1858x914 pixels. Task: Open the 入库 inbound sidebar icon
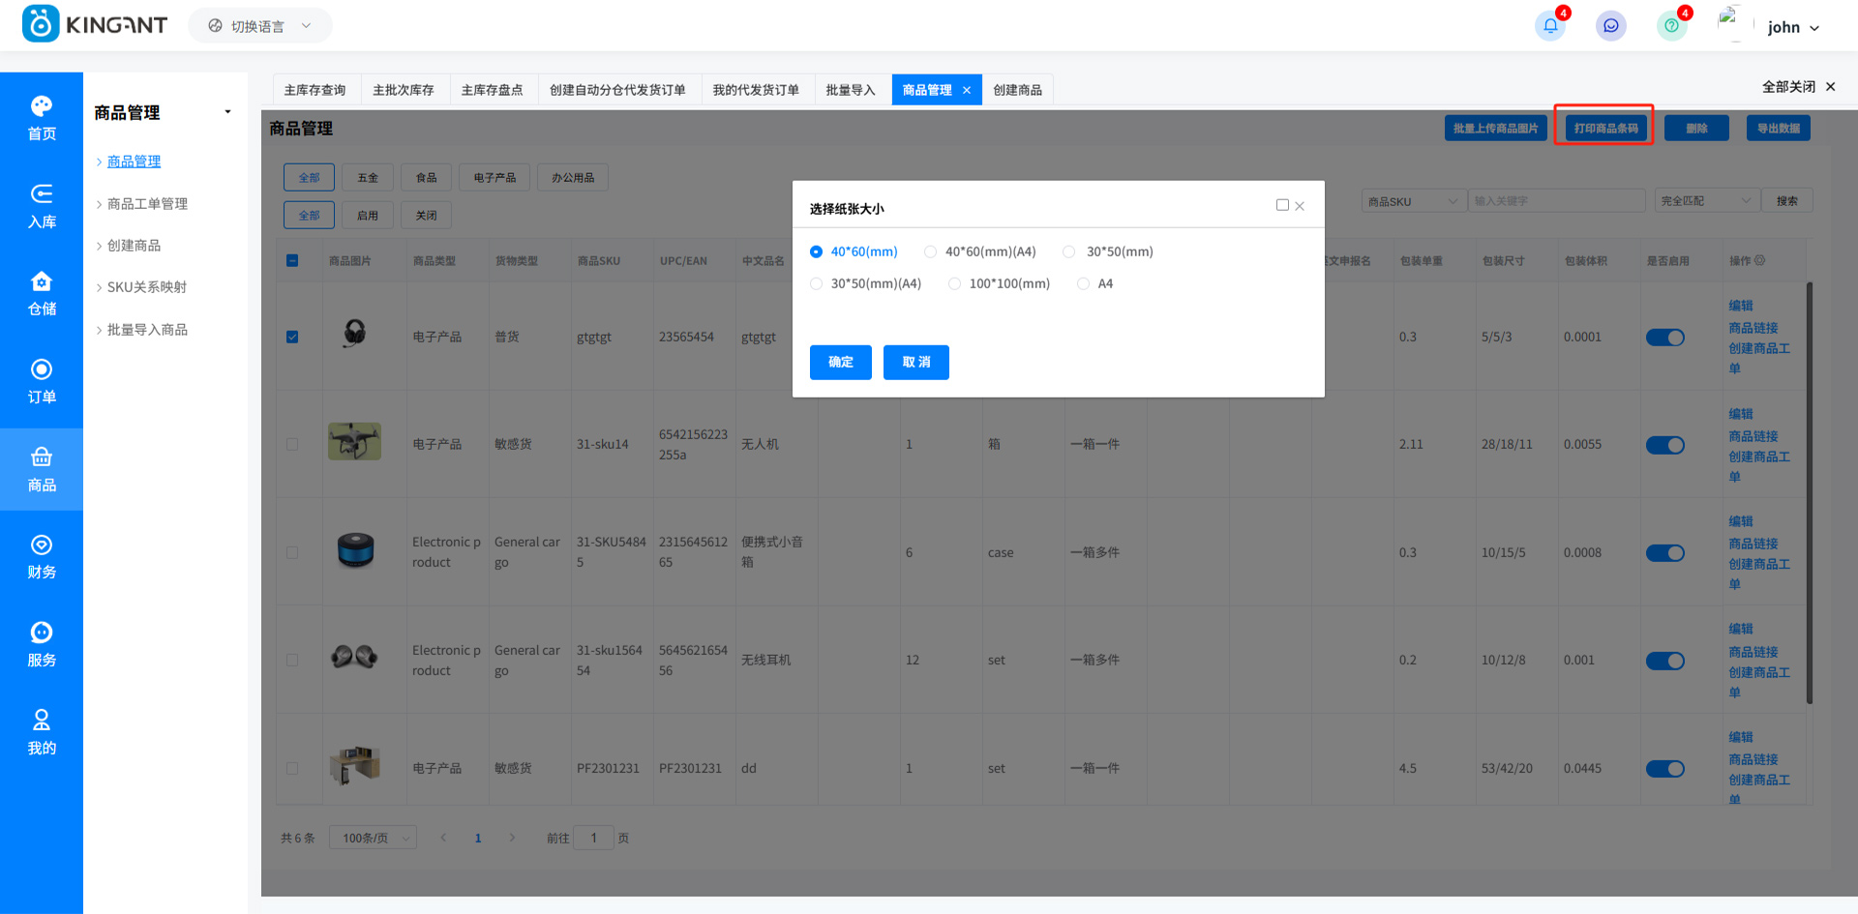coord(42,206)
